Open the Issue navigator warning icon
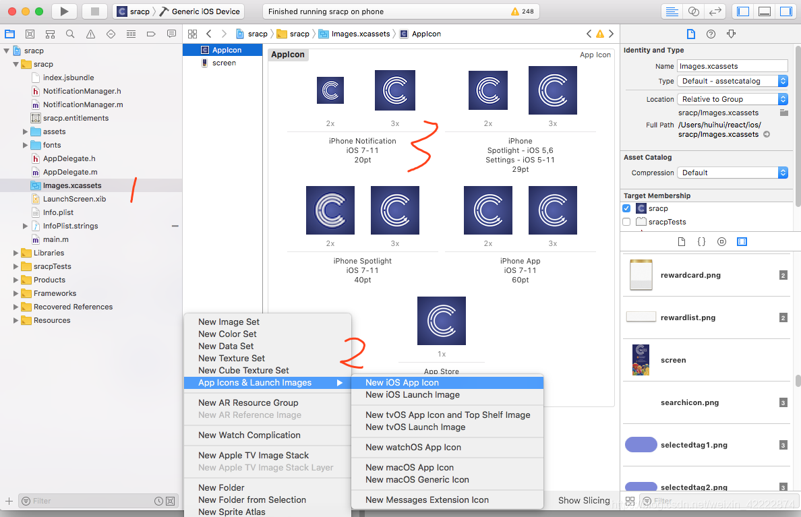Viewport: 801px width, 517px height. (x=90, y=34)
